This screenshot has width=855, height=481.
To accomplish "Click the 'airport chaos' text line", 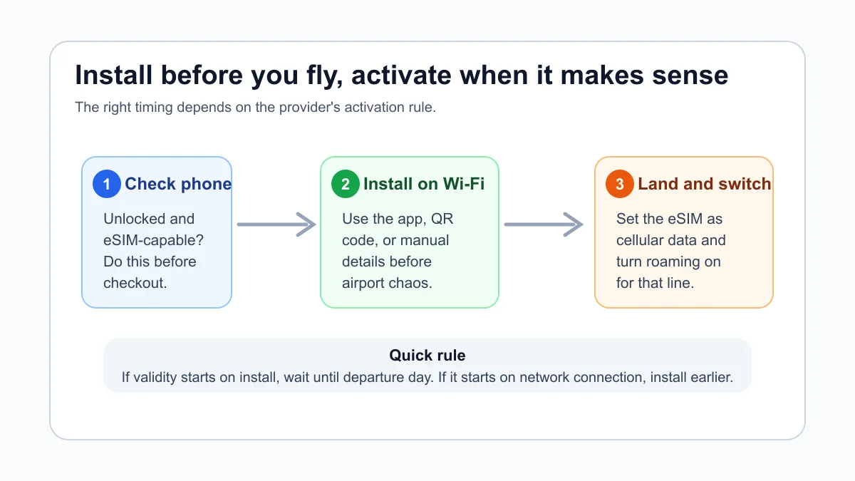I will [x=387, y=283].
